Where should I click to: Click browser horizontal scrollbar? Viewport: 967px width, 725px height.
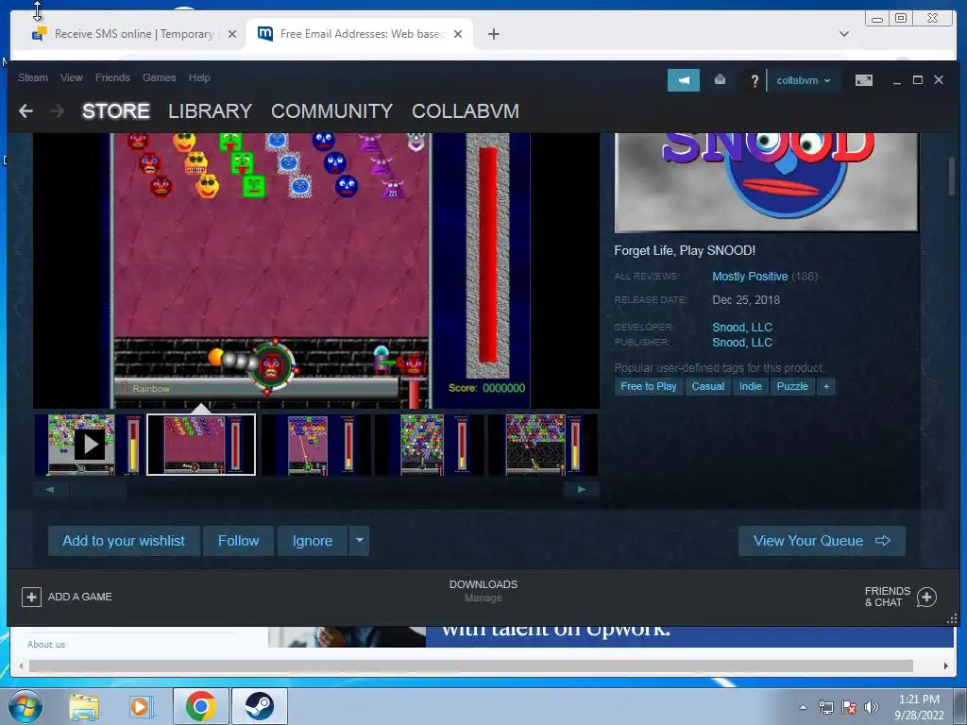[470, 666]
